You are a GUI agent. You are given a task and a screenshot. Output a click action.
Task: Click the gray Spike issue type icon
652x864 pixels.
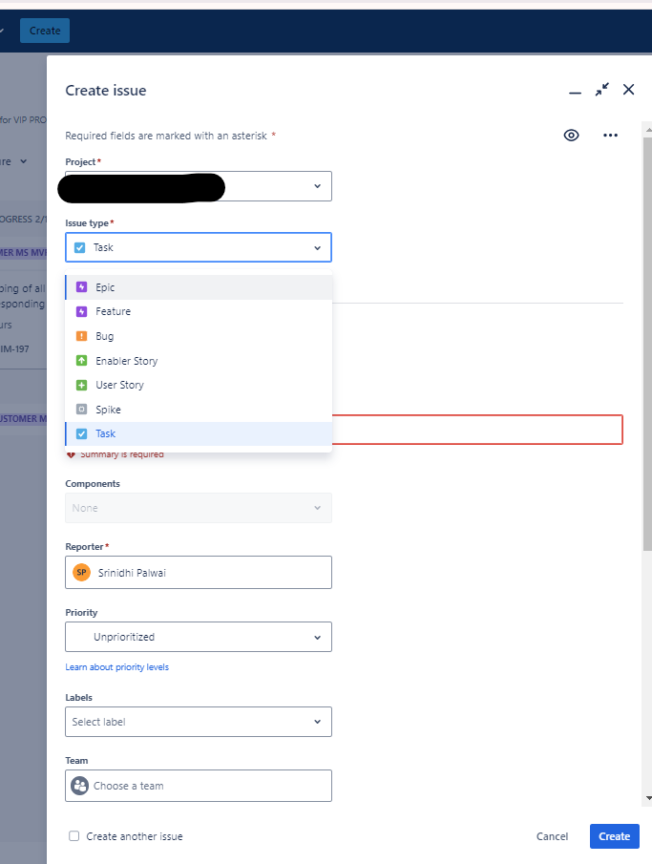(x=81, y=410)
